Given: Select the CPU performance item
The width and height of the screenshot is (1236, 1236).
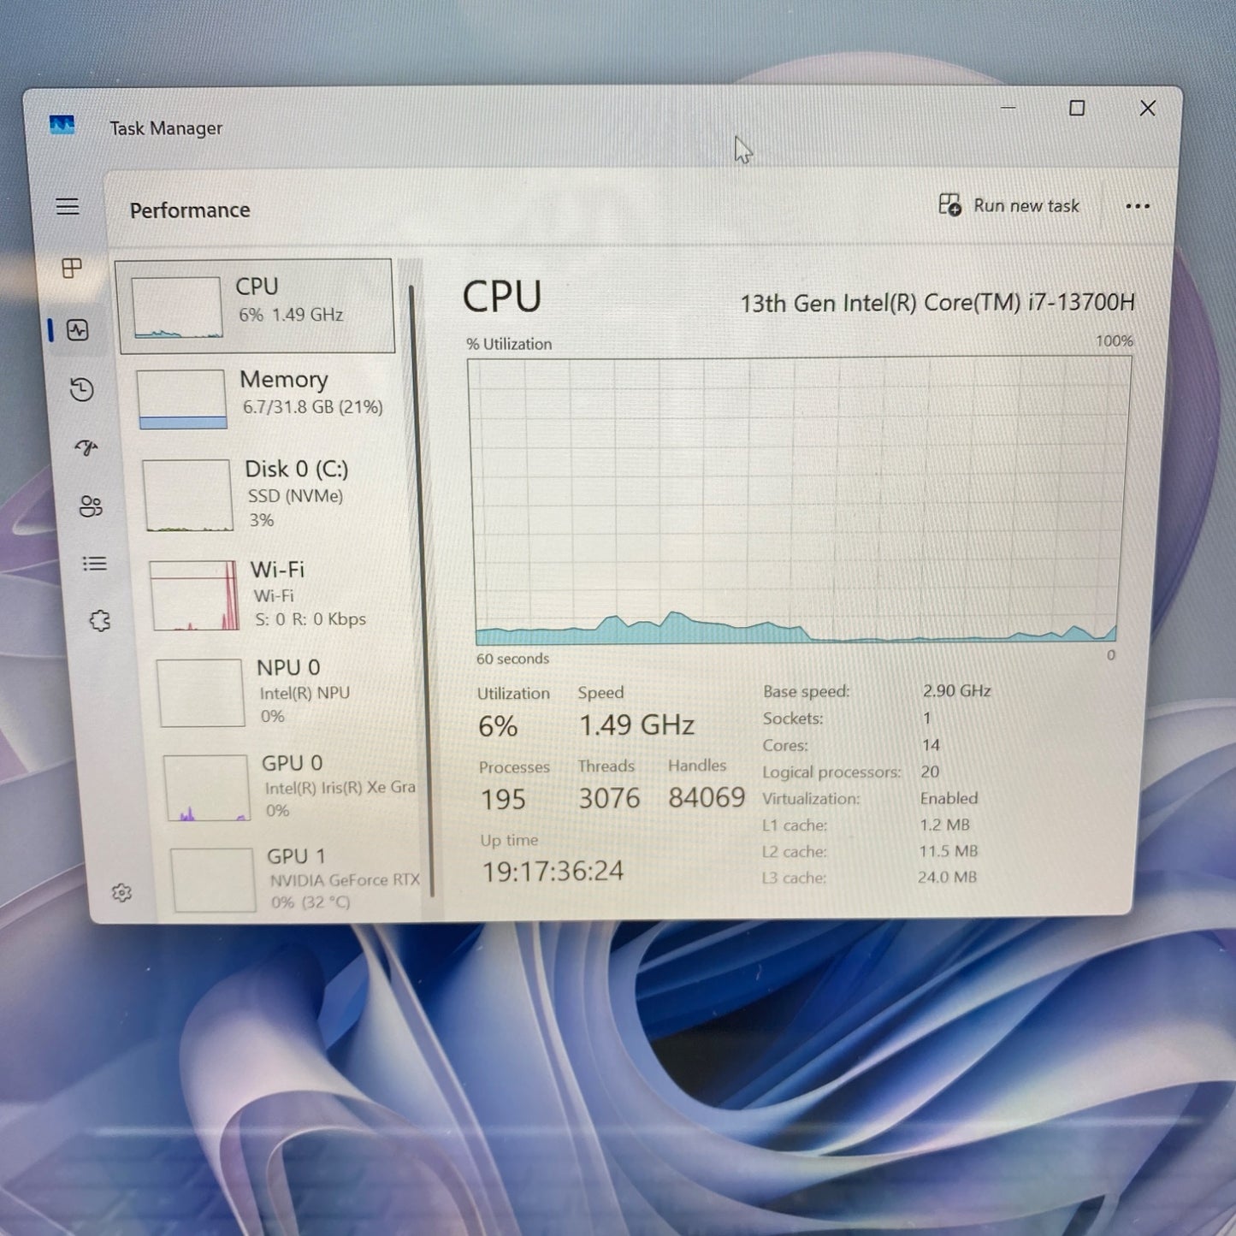Looking at the screenshot, I should 255,306.
